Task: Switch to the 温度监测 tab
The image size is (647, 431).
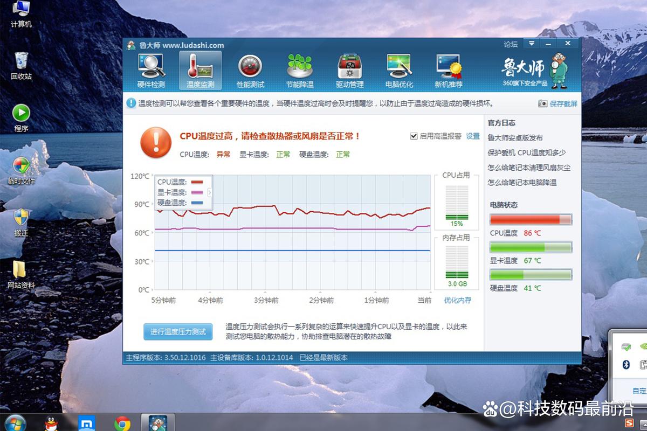Action: (199, 70)
